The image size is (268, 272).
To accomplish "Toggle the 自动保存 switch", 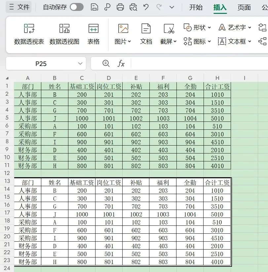I will pyautogui.click(x=77, y=7).
